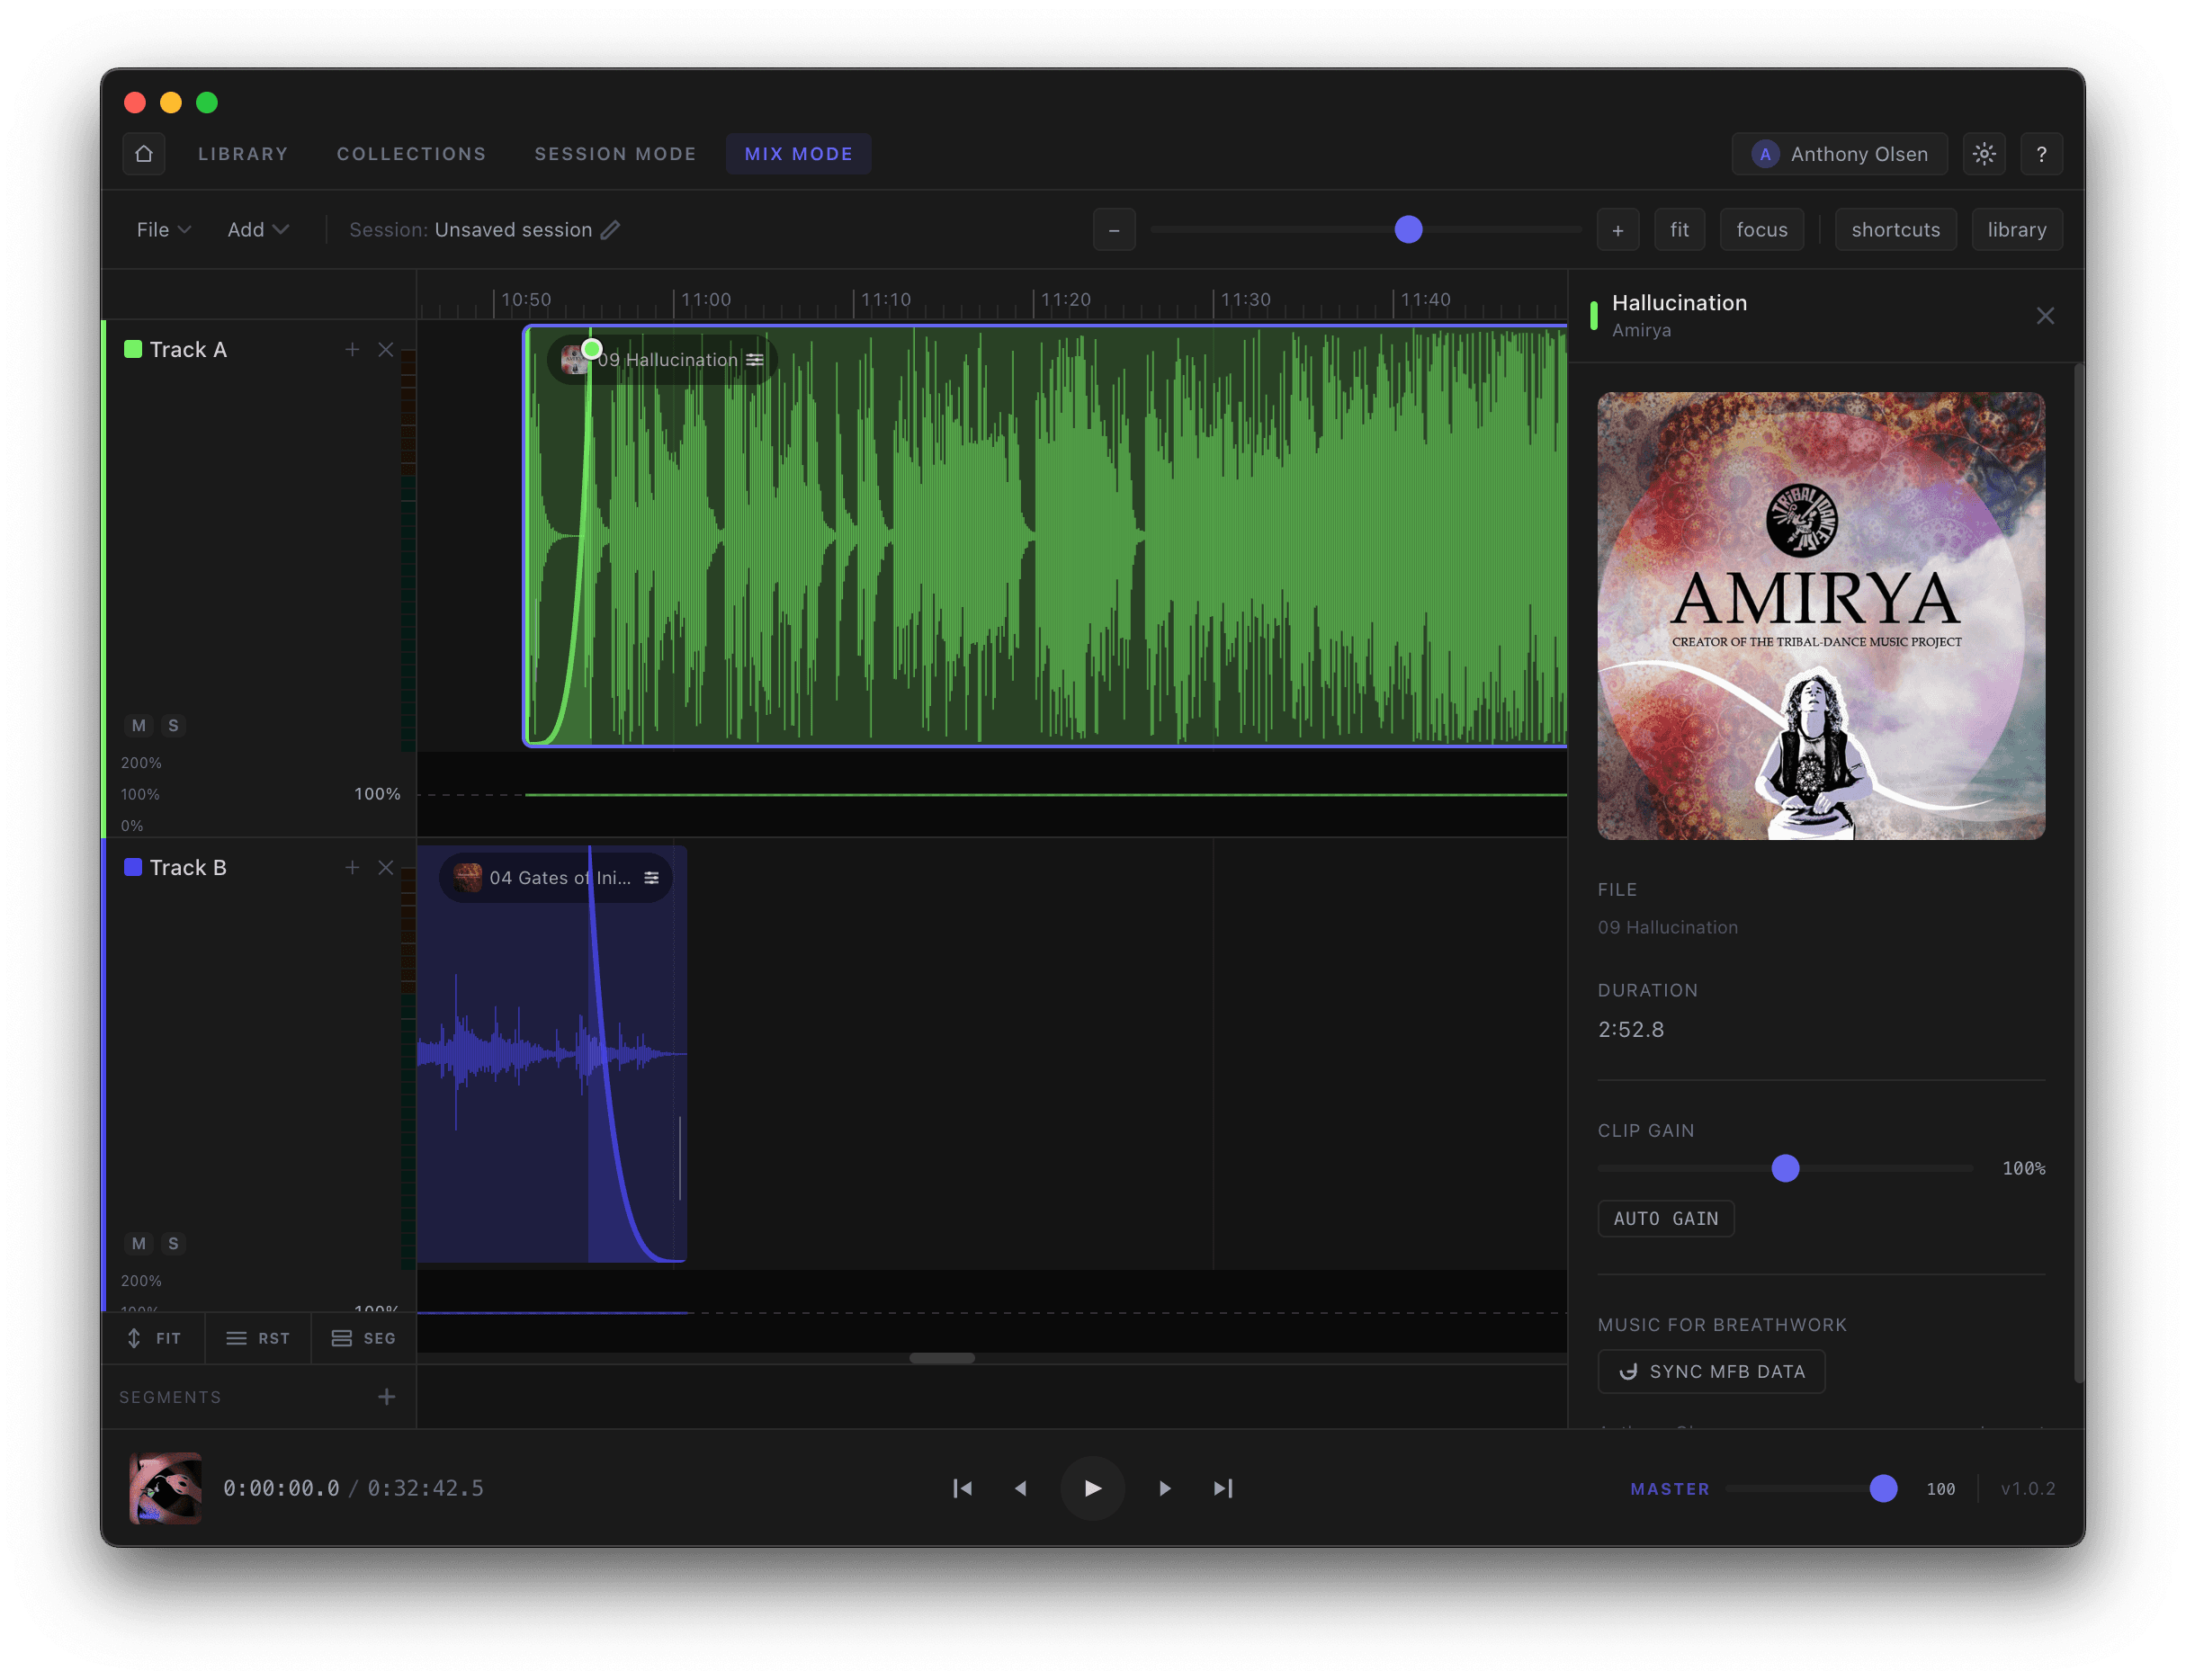Click the focus button
This screenshot has height=1680, width=2186.
pyautogui.click(x=1761, y=230)
